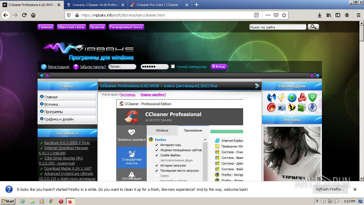364x205 pixels.
Task: Open Opera from the taskbar
Action: [61, 201]
